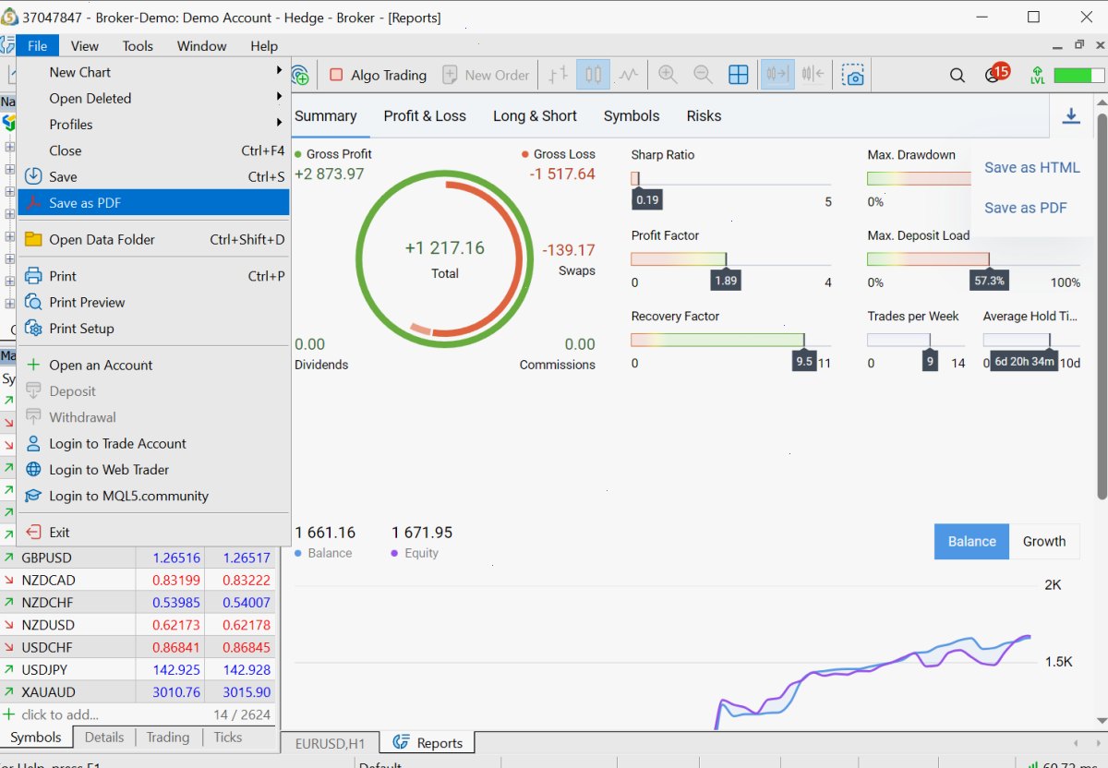Open Market Watch Symbols tab
Viewport: 1108px width, 768px height.
[36, 737]
